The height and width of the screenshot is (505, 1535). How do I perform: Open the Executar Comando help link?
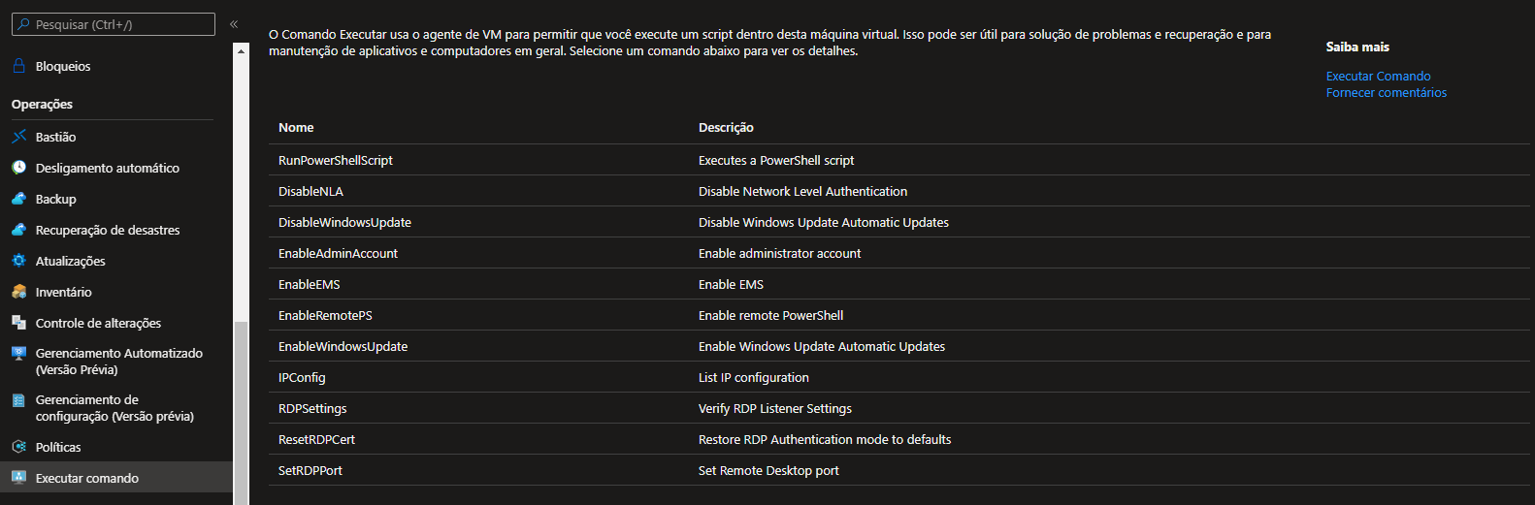point(1378,76)
